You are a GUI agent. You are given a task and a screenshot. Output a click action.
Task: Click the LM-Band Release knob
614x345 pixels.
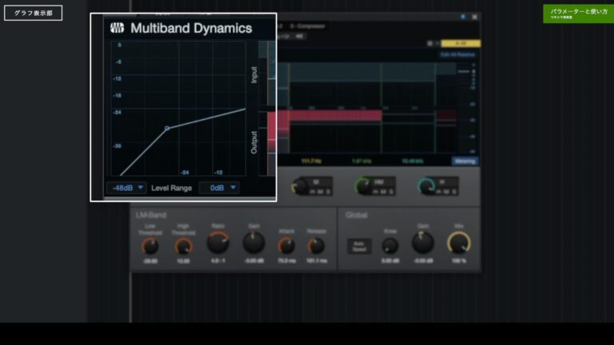click(x=317, y=246)
